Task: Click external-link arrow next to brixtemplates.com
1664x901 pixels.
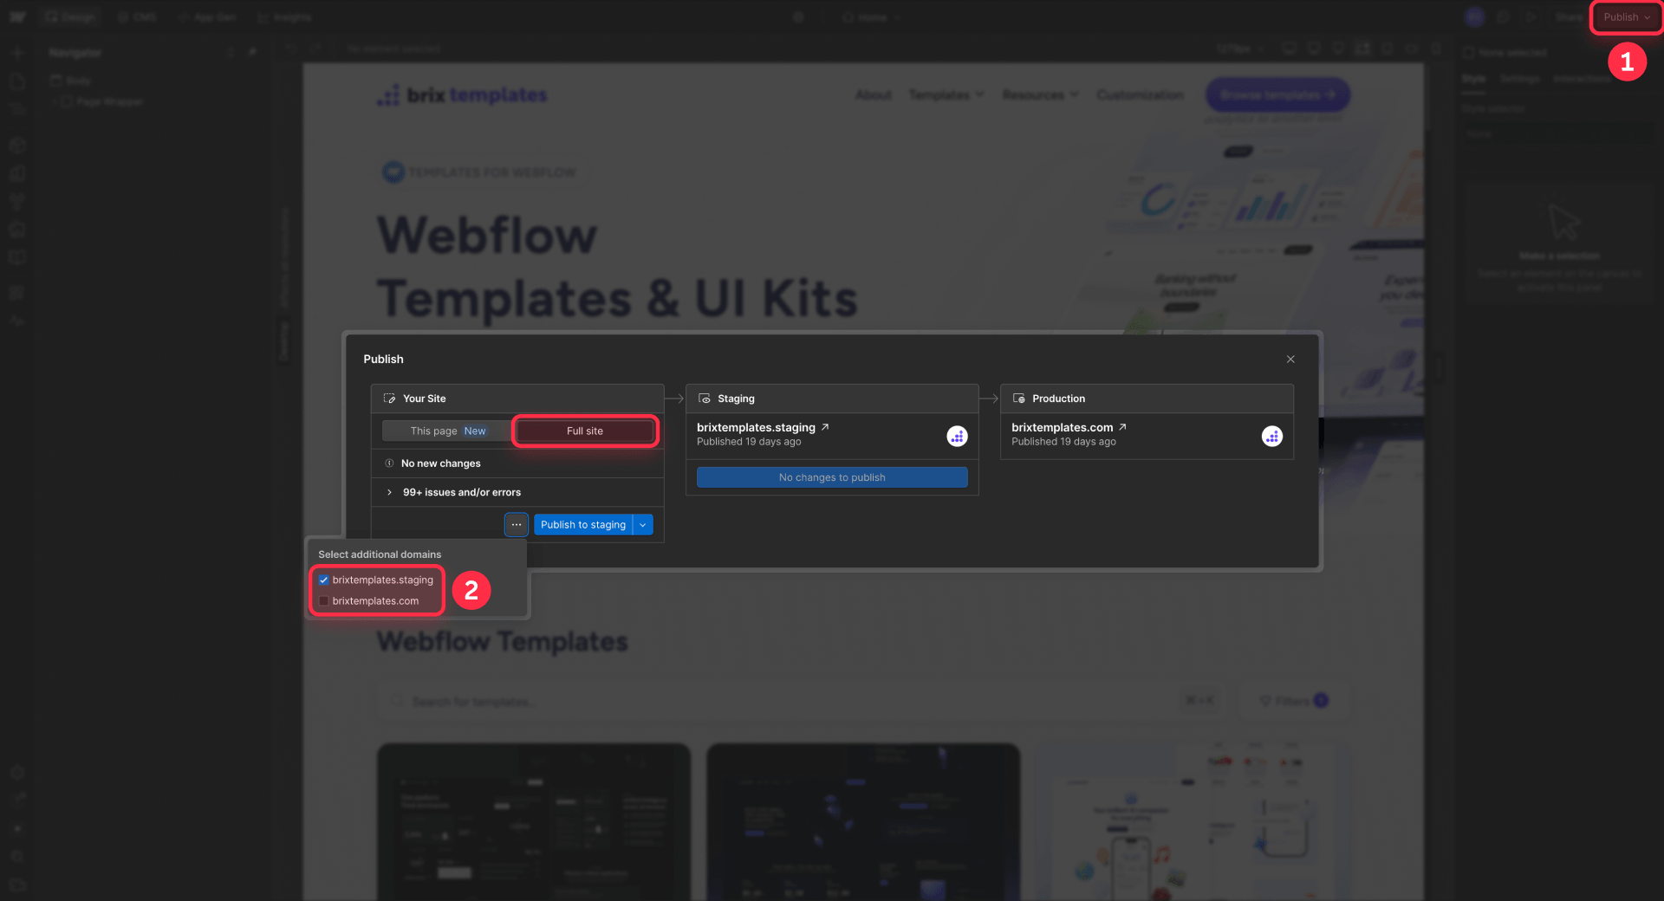Action: (1122, 427)
